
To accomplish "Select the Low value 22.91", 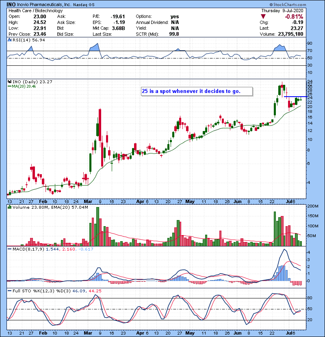I will pos(40,28).
